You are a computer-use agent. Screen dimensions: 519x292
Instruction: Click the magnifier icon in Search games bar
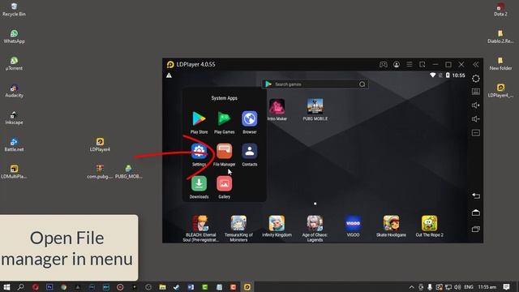[362, 84]
